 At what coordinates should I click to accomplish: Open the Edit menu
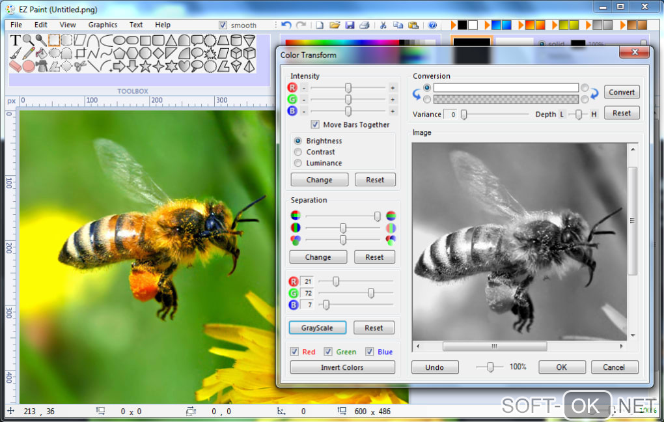click(40, 25)
